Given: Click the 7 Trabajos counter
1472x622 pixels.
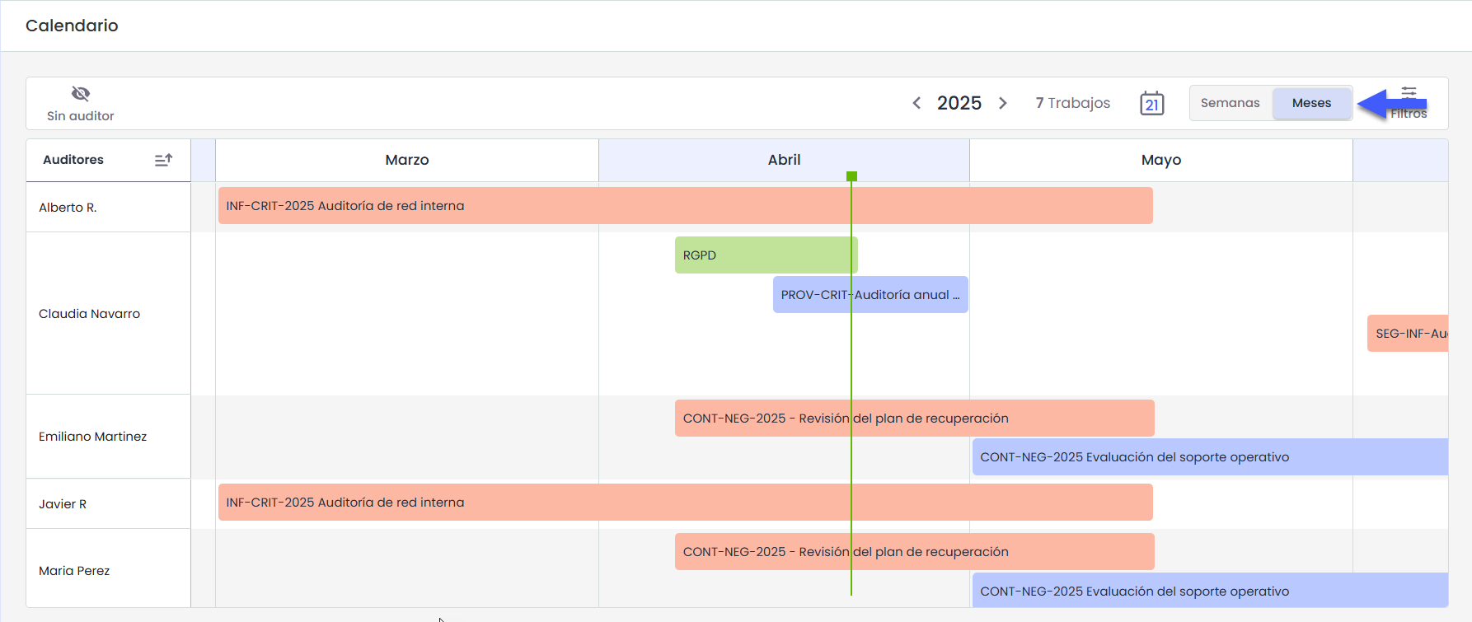Looking at the screenshot, I should click(x=1072, y=103).
